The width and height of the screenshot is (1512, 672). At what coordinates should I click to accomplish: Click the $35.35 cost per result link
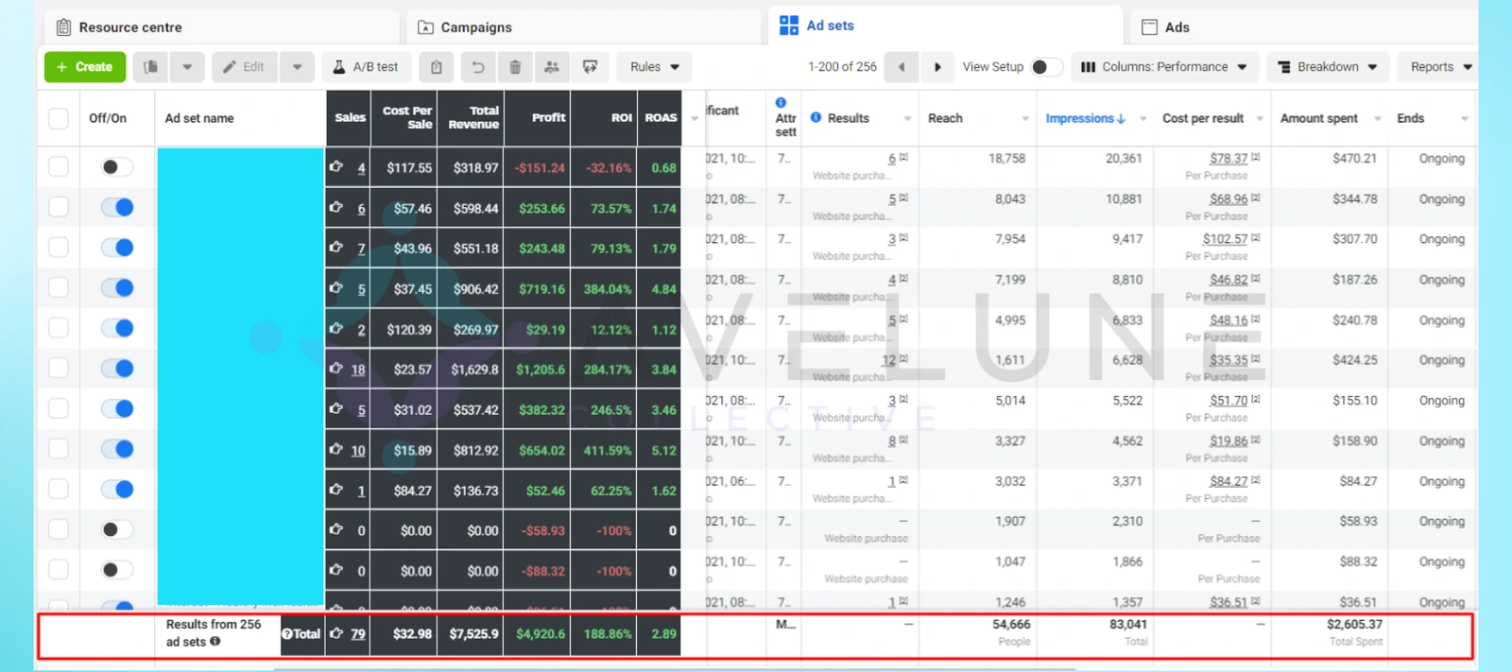[x=1228, y=360]
